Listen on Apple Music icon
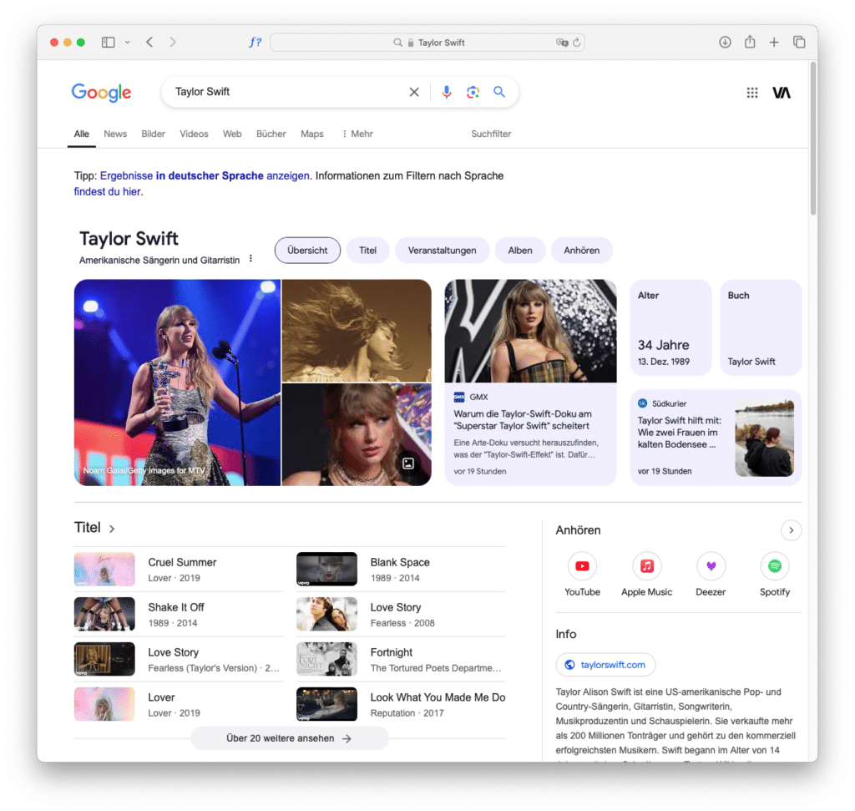 pyautogui.click(x=647, y=566)
